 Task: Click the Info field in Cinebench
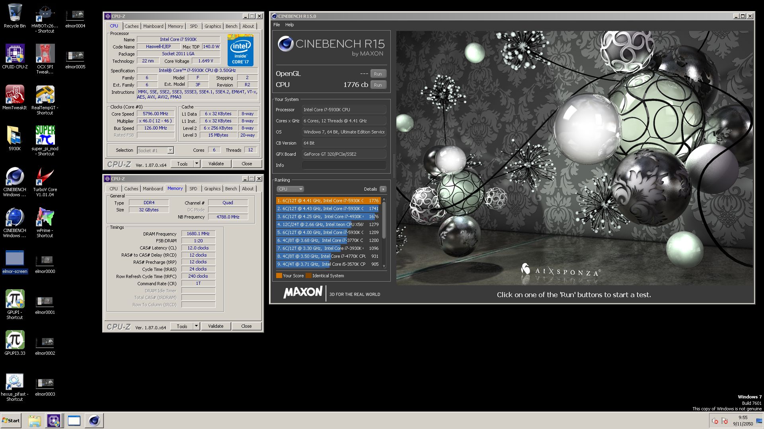tap(344, 165)
